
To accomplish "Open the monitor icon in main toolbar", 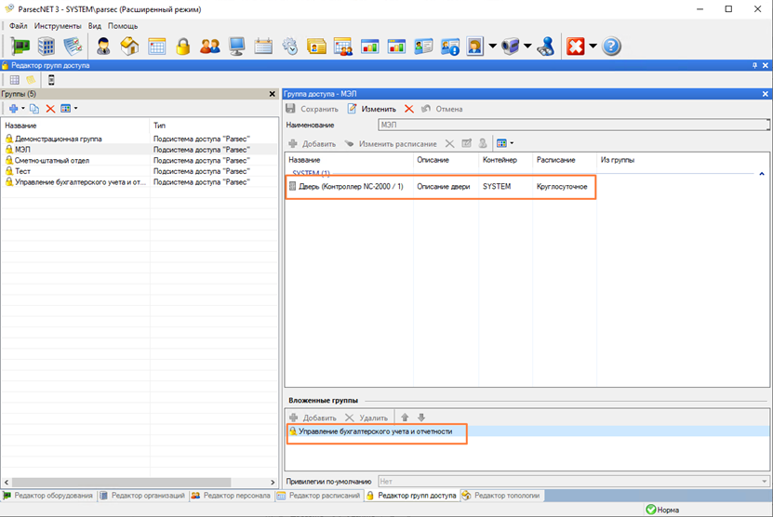I will point(237,46).
